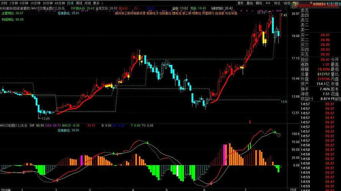341x191 pixels.
Task: Open the 特斯拉 concept tag
Action: coord(197,13)
